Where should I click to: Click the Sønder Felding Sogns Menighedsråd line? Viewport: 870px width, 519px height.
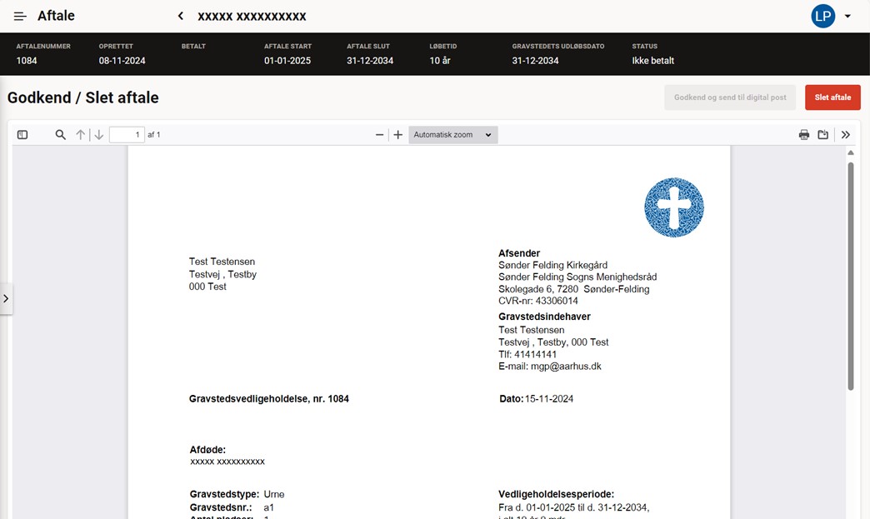click(x=577, y=277)
